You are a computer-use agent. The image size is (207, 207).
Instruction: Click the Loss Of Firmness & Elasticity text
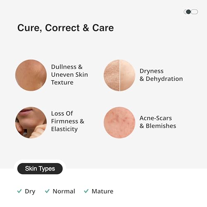point(67,121)
